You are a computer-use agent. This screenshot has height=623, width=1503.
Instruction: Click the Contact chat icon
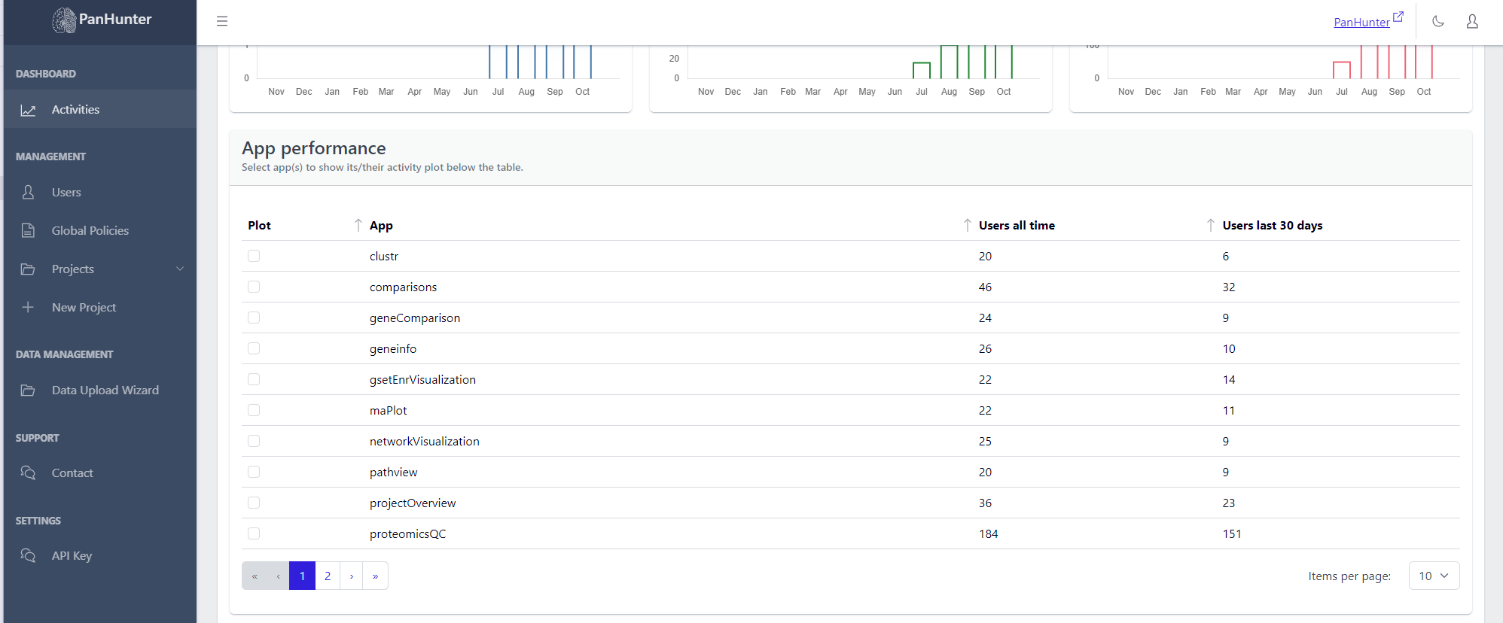tap(28, 473)
